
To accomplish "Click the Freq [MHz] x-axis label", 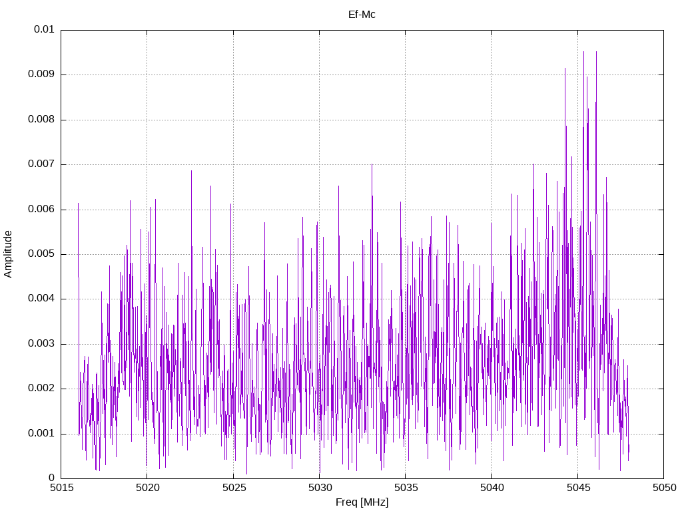I will point(362,502).
